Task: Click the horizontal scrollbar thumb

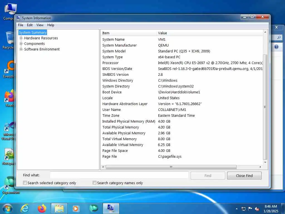Action: [x=171, y=167]
